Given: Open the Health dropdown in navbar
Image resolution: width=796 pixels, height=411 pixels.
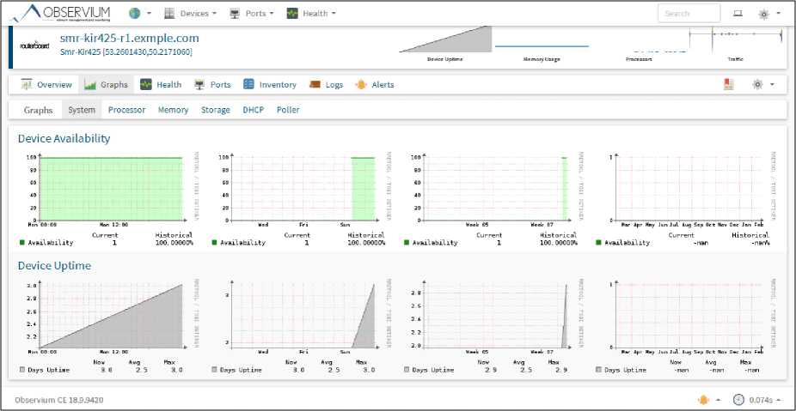Looking at the screenshot, I should coord(311,14).
